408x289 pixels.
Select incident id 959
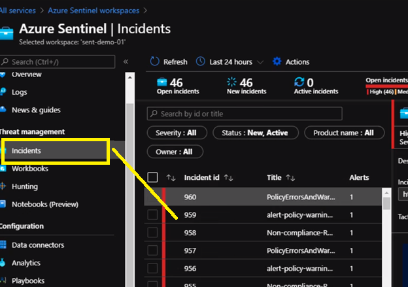point(190,215)
